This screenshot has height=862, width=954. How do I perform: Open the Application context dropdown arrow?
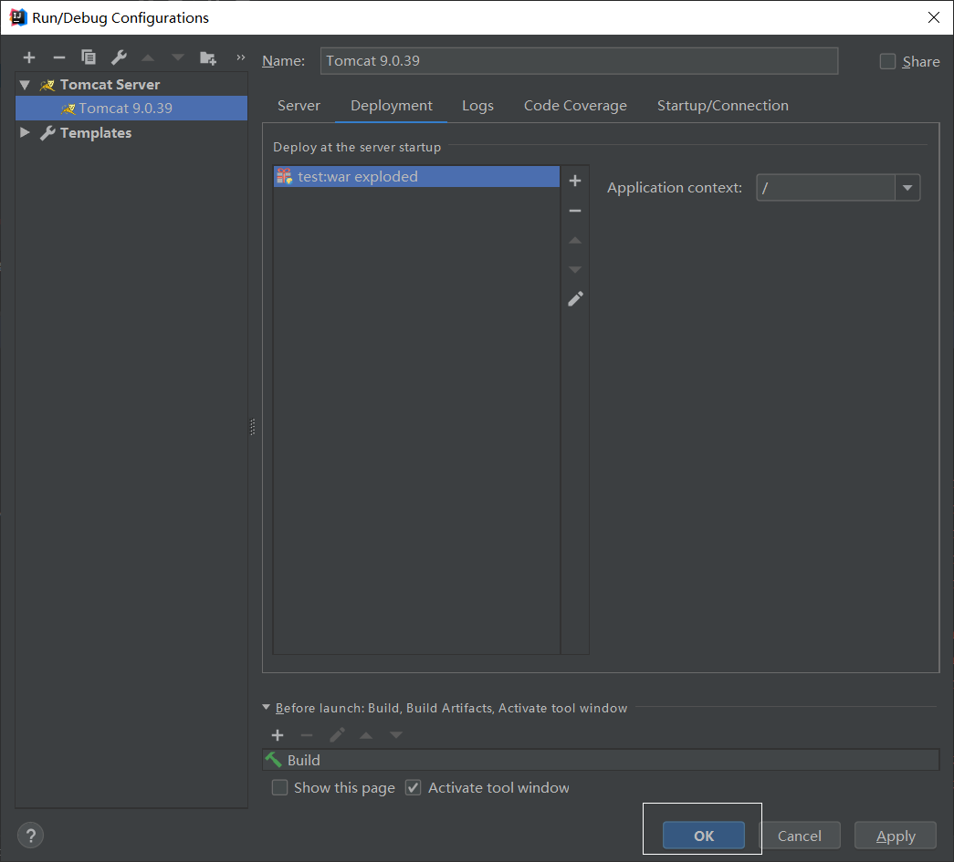(x=907, y=188)
